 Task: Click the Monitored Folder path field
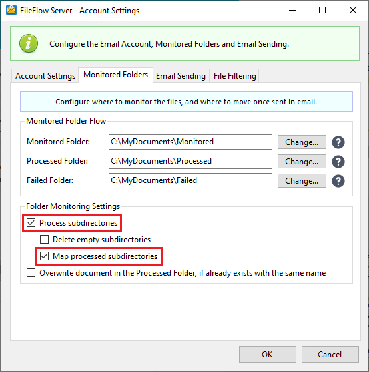pyautogui.click(x=190, y=142)
